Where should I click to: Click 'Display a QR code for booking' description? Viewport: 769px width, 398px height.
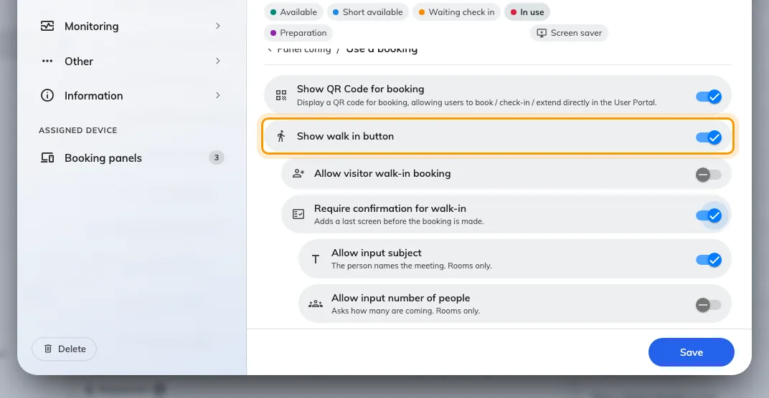(476, 102)
